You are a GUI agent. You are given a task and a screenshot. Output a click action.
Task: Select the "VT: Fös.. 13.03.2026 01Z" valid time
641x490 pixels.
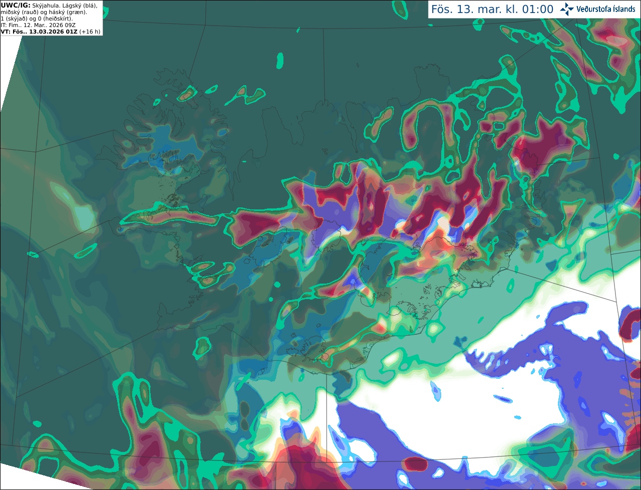tap(39, 32)
